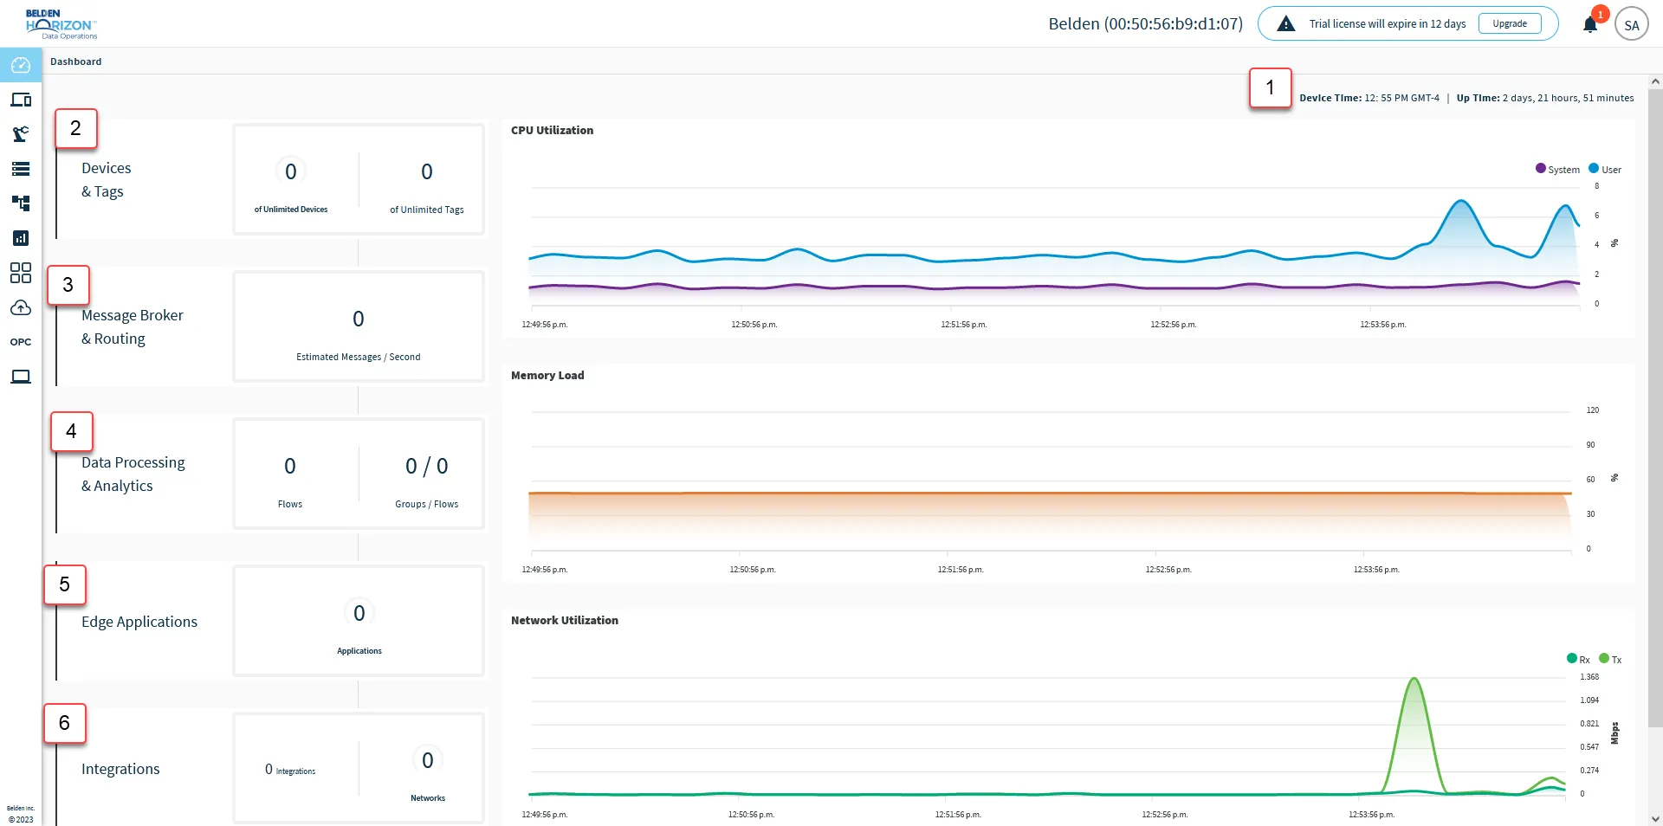The height and width of the screenshot is (826, 1663).
Task: Select the flow hierarchy icon in sidebar
Action: coord(21,203)
